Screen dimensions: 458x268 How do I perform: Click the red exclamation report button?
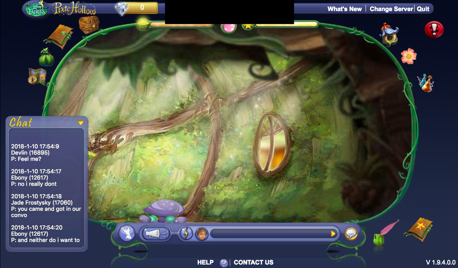[434, 30]
